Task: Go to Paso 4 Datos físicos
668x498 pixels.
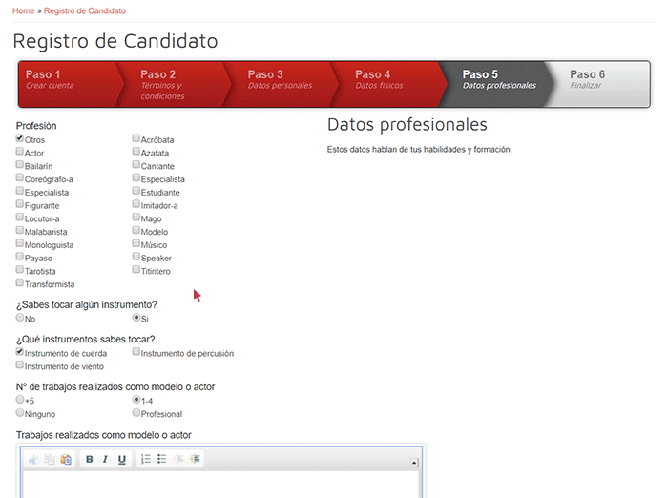Action: click(x=388, y=84)
